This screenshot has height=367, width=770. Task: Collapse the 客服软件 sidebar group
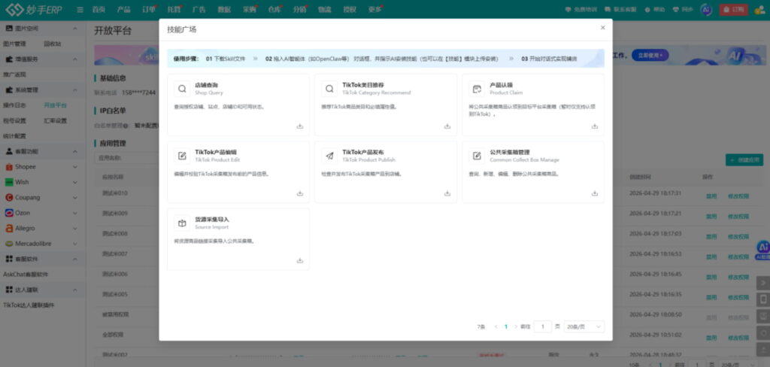(75, 259)
